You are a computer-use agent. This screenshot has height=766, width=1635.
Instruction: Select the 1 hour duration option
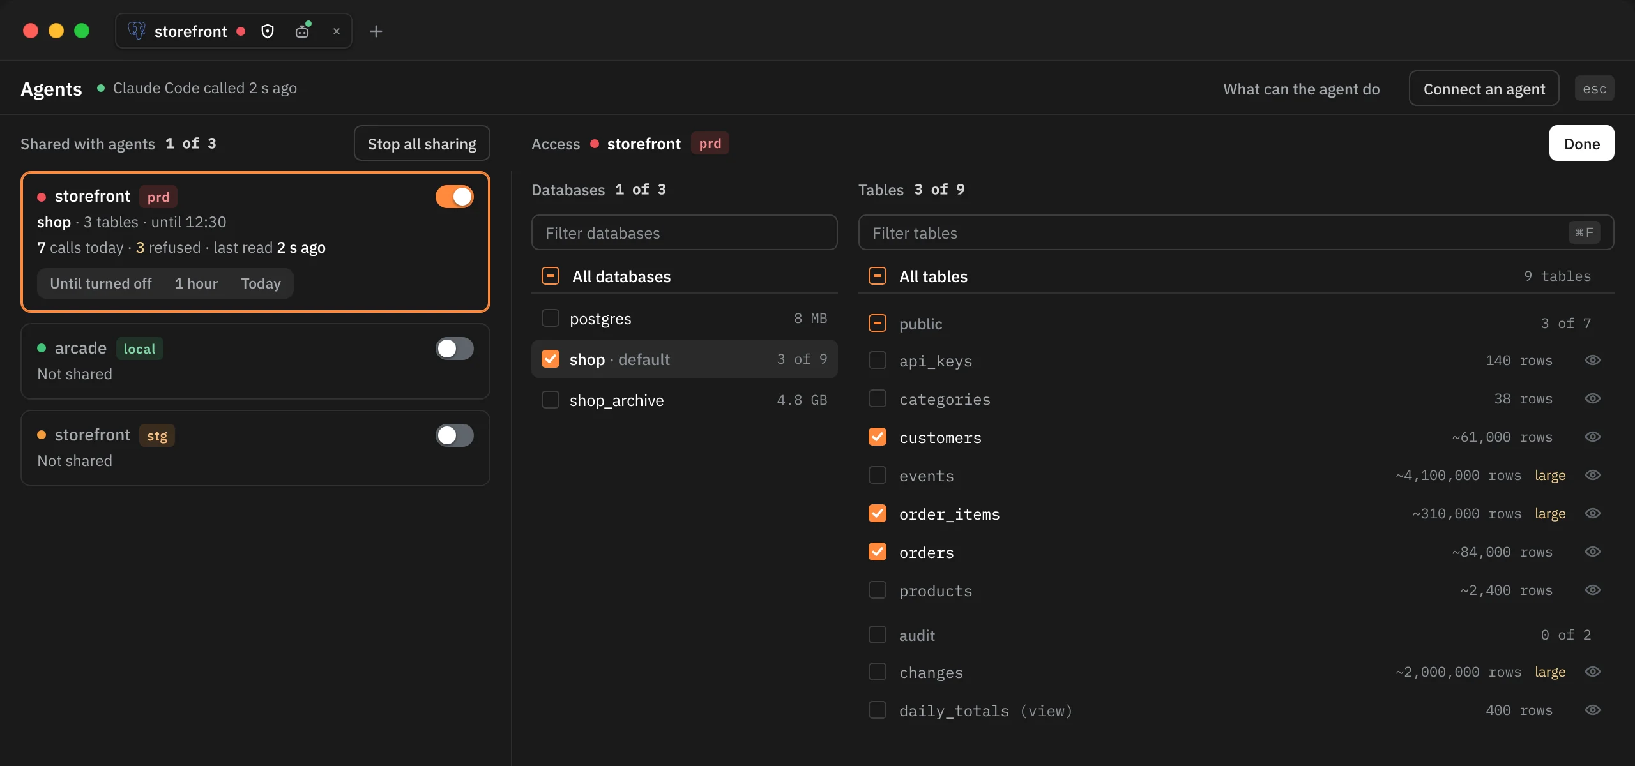coord(196,283)
